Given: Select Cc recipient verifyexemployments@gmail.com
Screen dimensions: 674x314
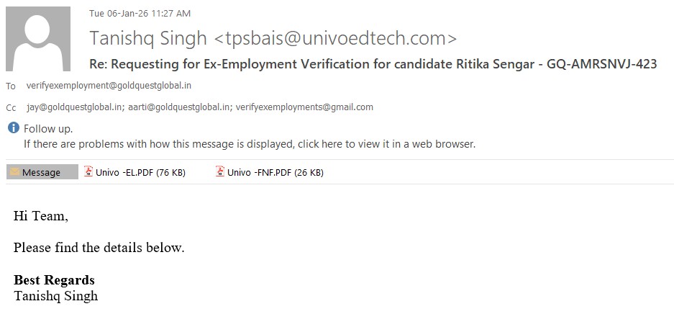Looking at the screenshot, I should (304, 107).
